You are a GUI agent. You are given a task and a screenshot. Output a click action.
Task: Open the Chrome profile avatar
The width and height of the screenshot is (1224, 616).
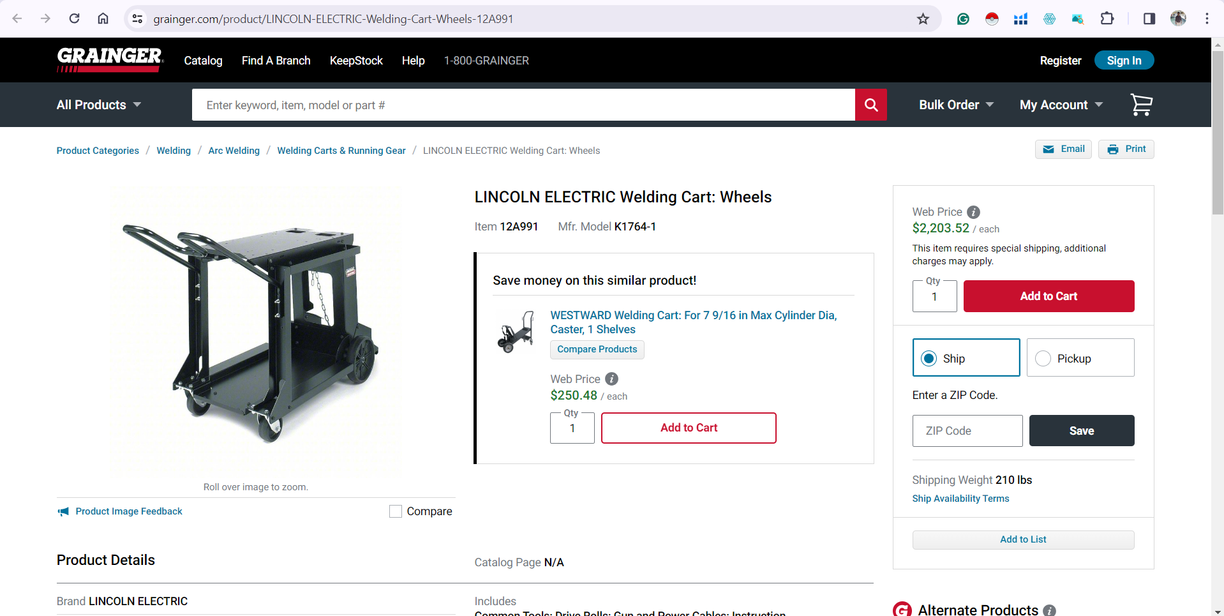(1178, 19)
